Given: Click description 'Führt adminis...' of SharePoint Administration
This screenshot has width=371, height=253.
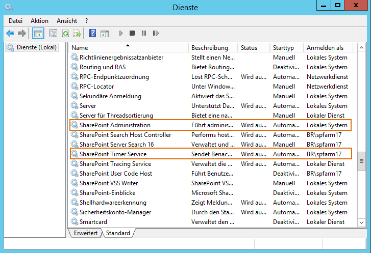Looking at the screenshot, I should point(212,125).
